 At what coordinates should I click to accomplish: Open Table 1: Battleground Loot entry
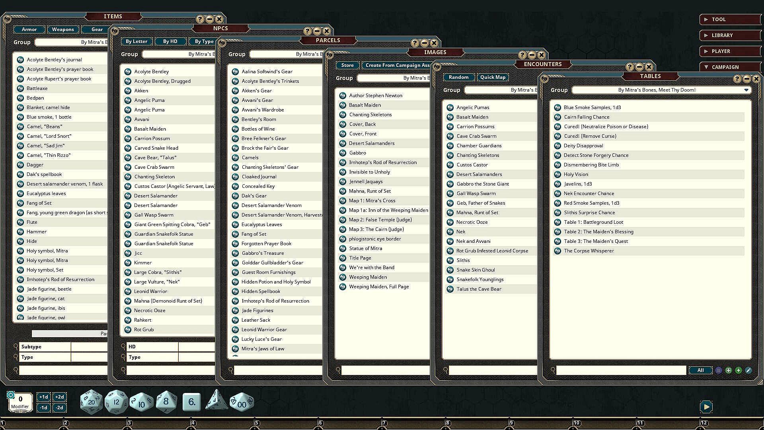[593, 222]
